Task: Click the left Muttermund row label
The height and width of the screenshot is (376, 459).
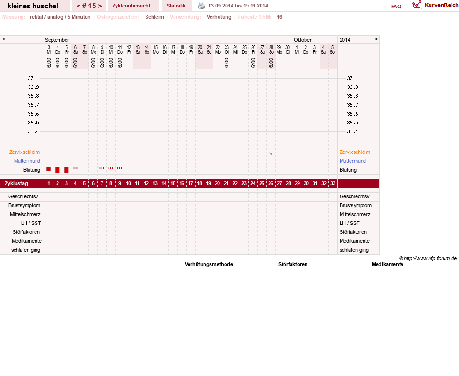Action: pos(27,161)
